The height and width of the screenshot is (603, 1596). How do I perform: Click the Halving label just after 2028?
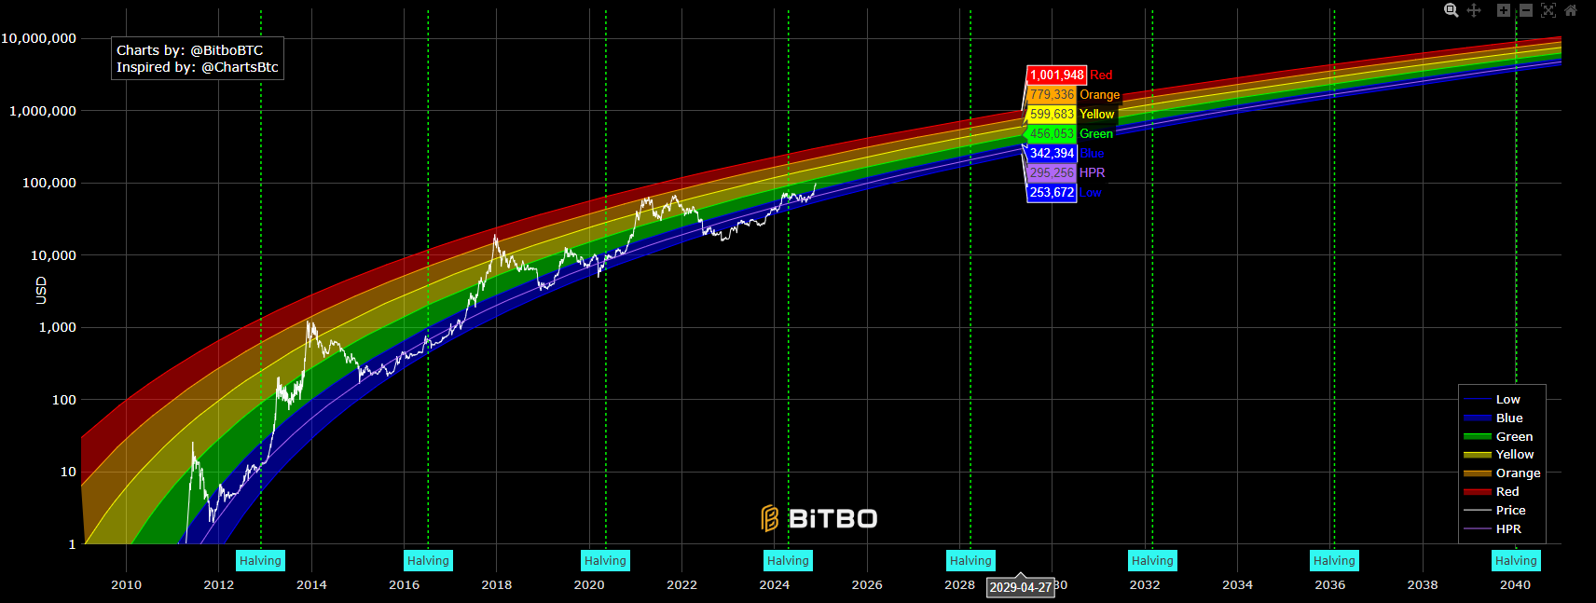click(970, 560)
